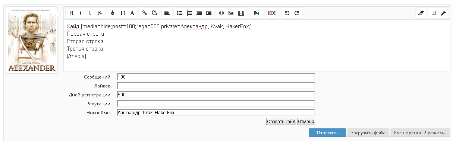Insert an image
Viewport: 456px width, 141px height.
coord(231,13)
